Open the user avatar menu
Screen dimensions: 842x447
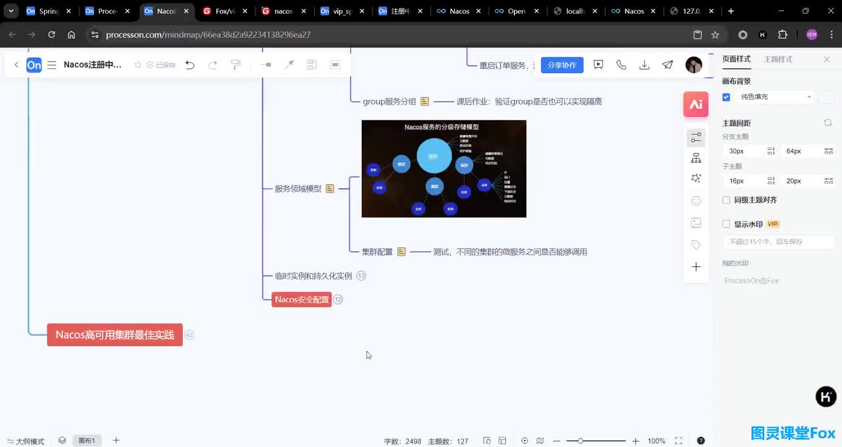pyautogui.click(x=693, y=65)
